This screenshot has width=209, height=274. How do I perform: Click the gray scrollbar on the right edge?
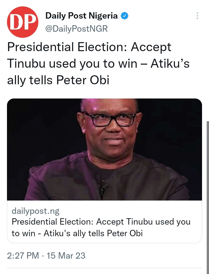[x=208, y=198]
